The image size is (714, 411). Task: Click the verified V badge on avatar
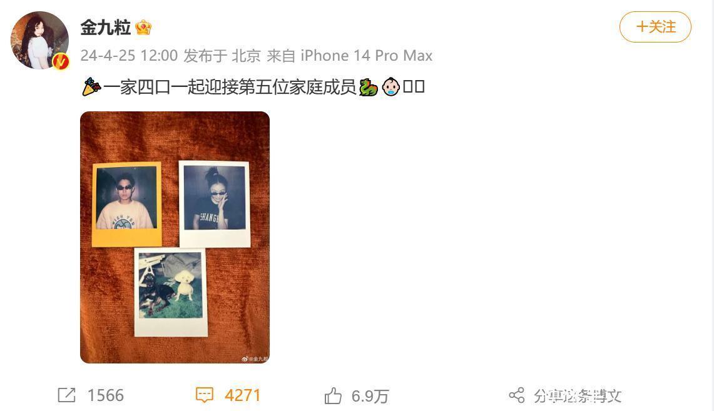click(61, 61)
